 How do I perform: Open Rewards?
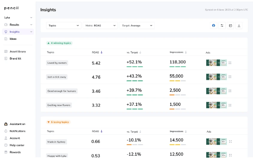click(x=15, y=152)
